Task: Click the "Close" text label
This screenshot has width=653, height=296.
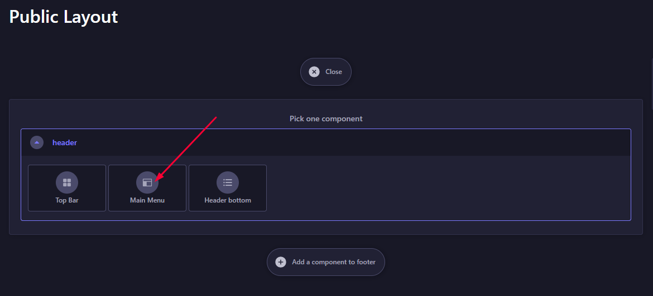Action: click(x=334, y=72)
